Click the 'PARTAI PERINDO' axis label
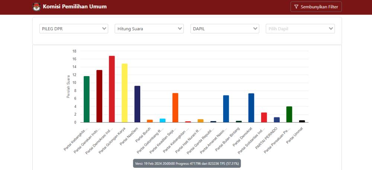This screenshot has width=372, height=170. click(267, 138)
